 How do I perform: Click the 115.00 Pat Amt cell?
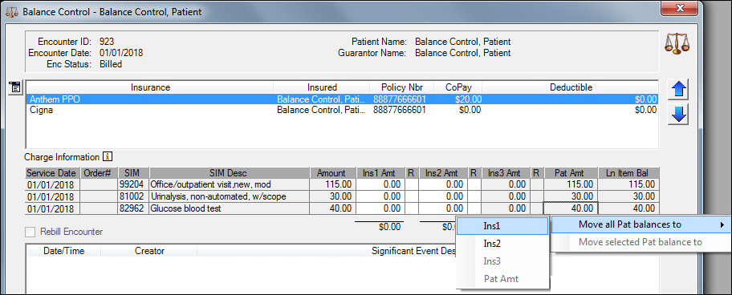point(571,184)
